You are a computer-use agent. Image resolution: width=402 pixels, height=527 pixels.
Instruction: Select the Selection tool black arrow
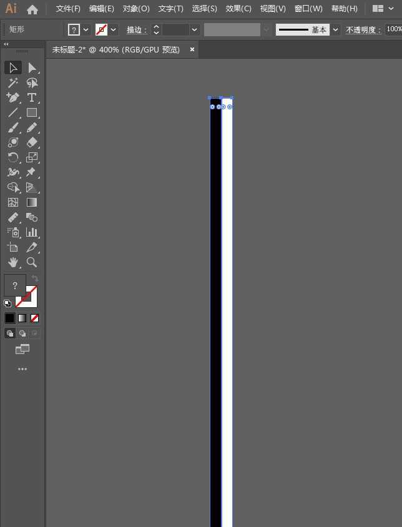coord(13,67)
